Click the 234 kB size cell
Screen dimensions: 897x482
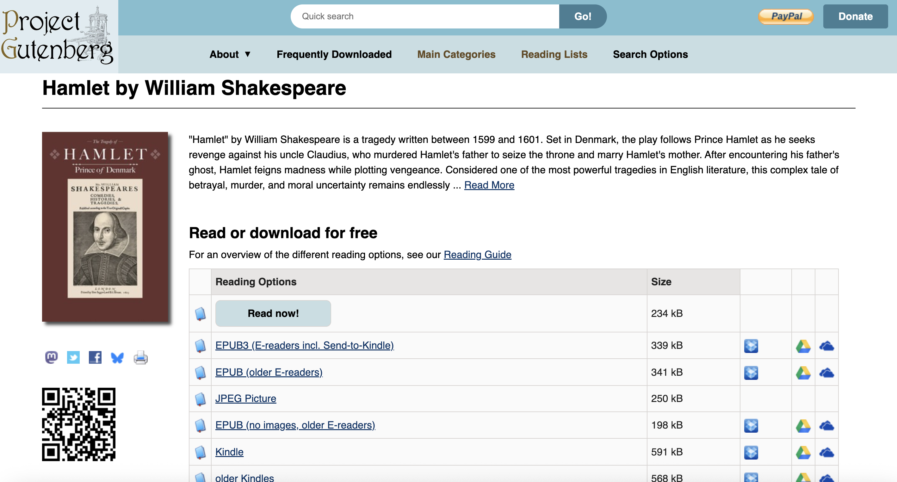point(693,313)
